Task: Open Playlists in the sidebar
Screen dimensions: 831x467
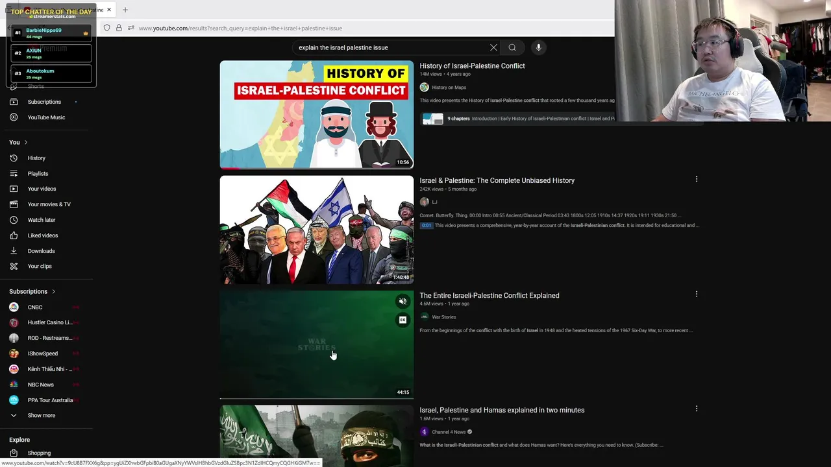Action: tap(38, 174)
